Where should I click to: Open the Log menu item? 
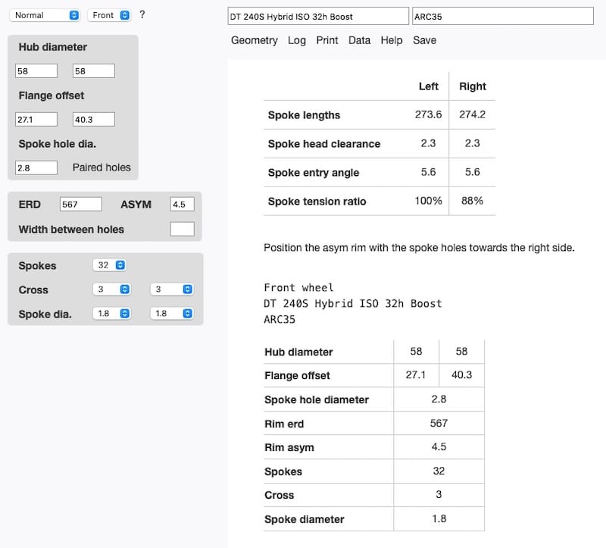coord(297,40)
